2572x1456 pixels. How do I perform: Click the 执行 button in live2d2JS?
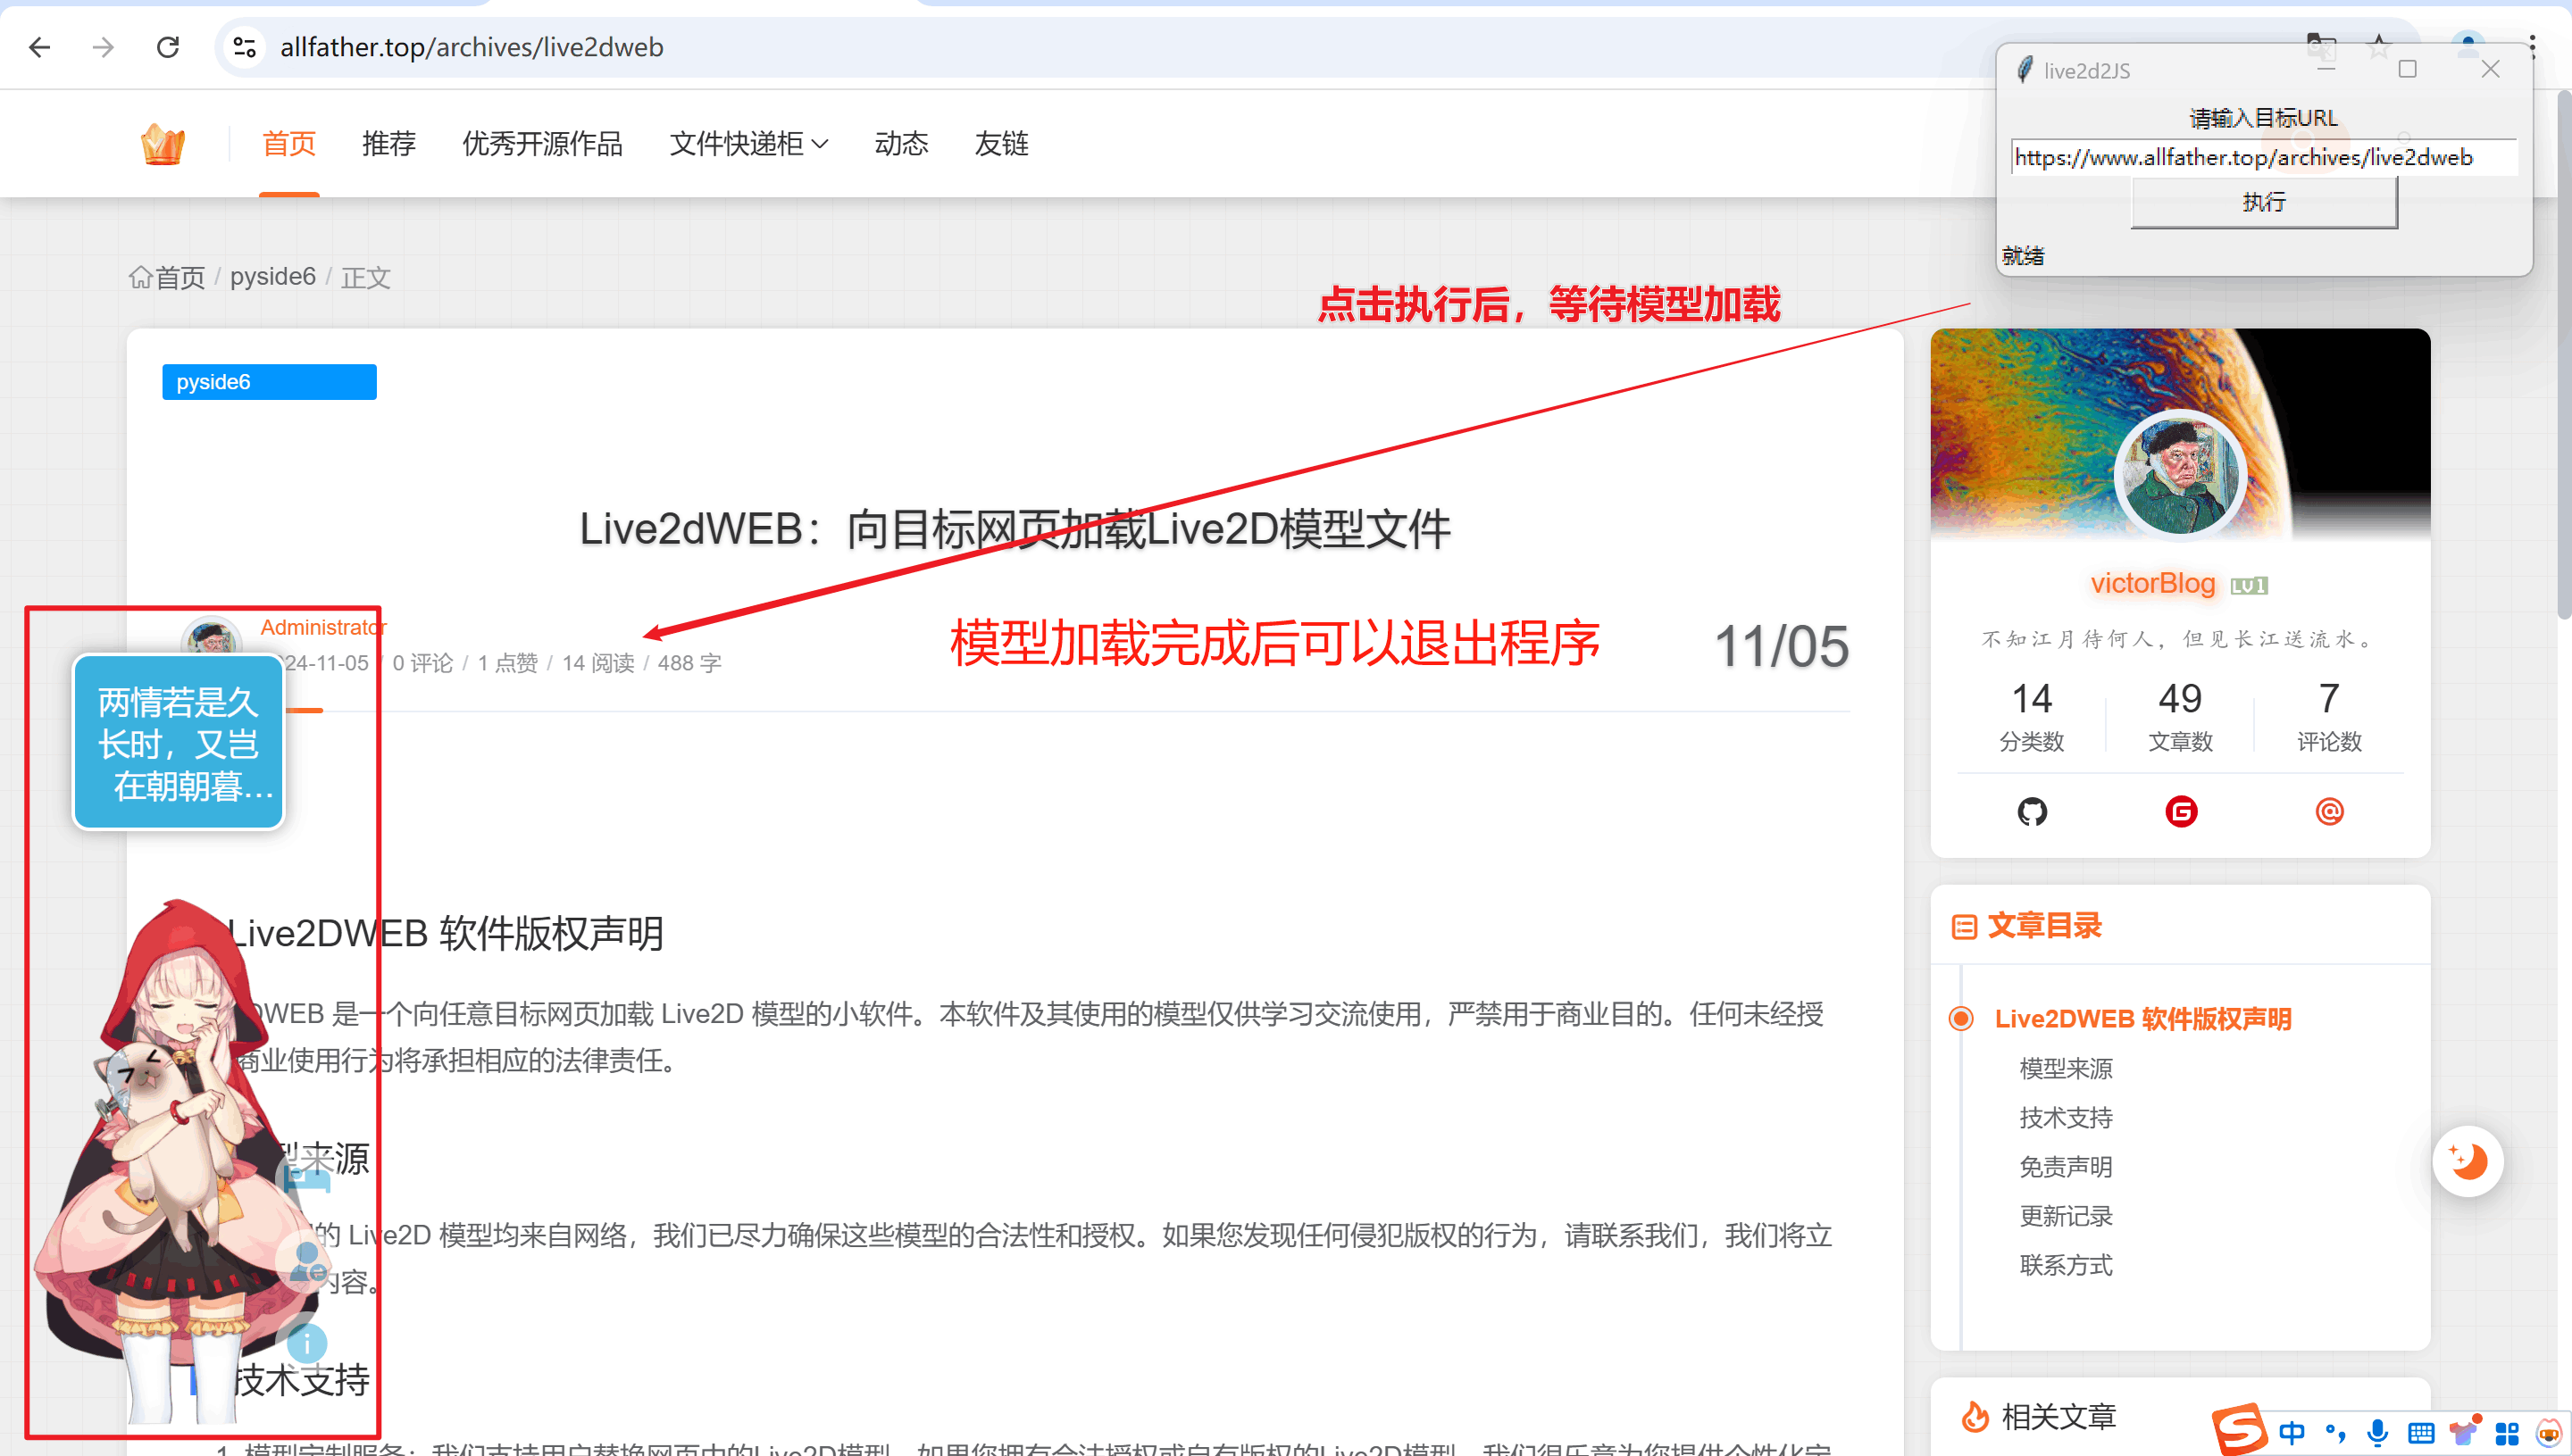pos(2263,202)
